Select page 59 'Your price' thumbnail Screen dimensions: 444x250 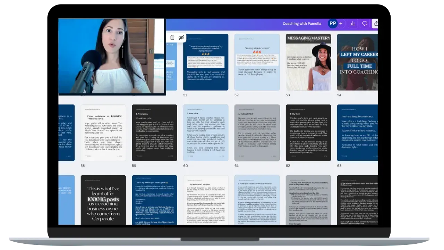coord(154,133)
